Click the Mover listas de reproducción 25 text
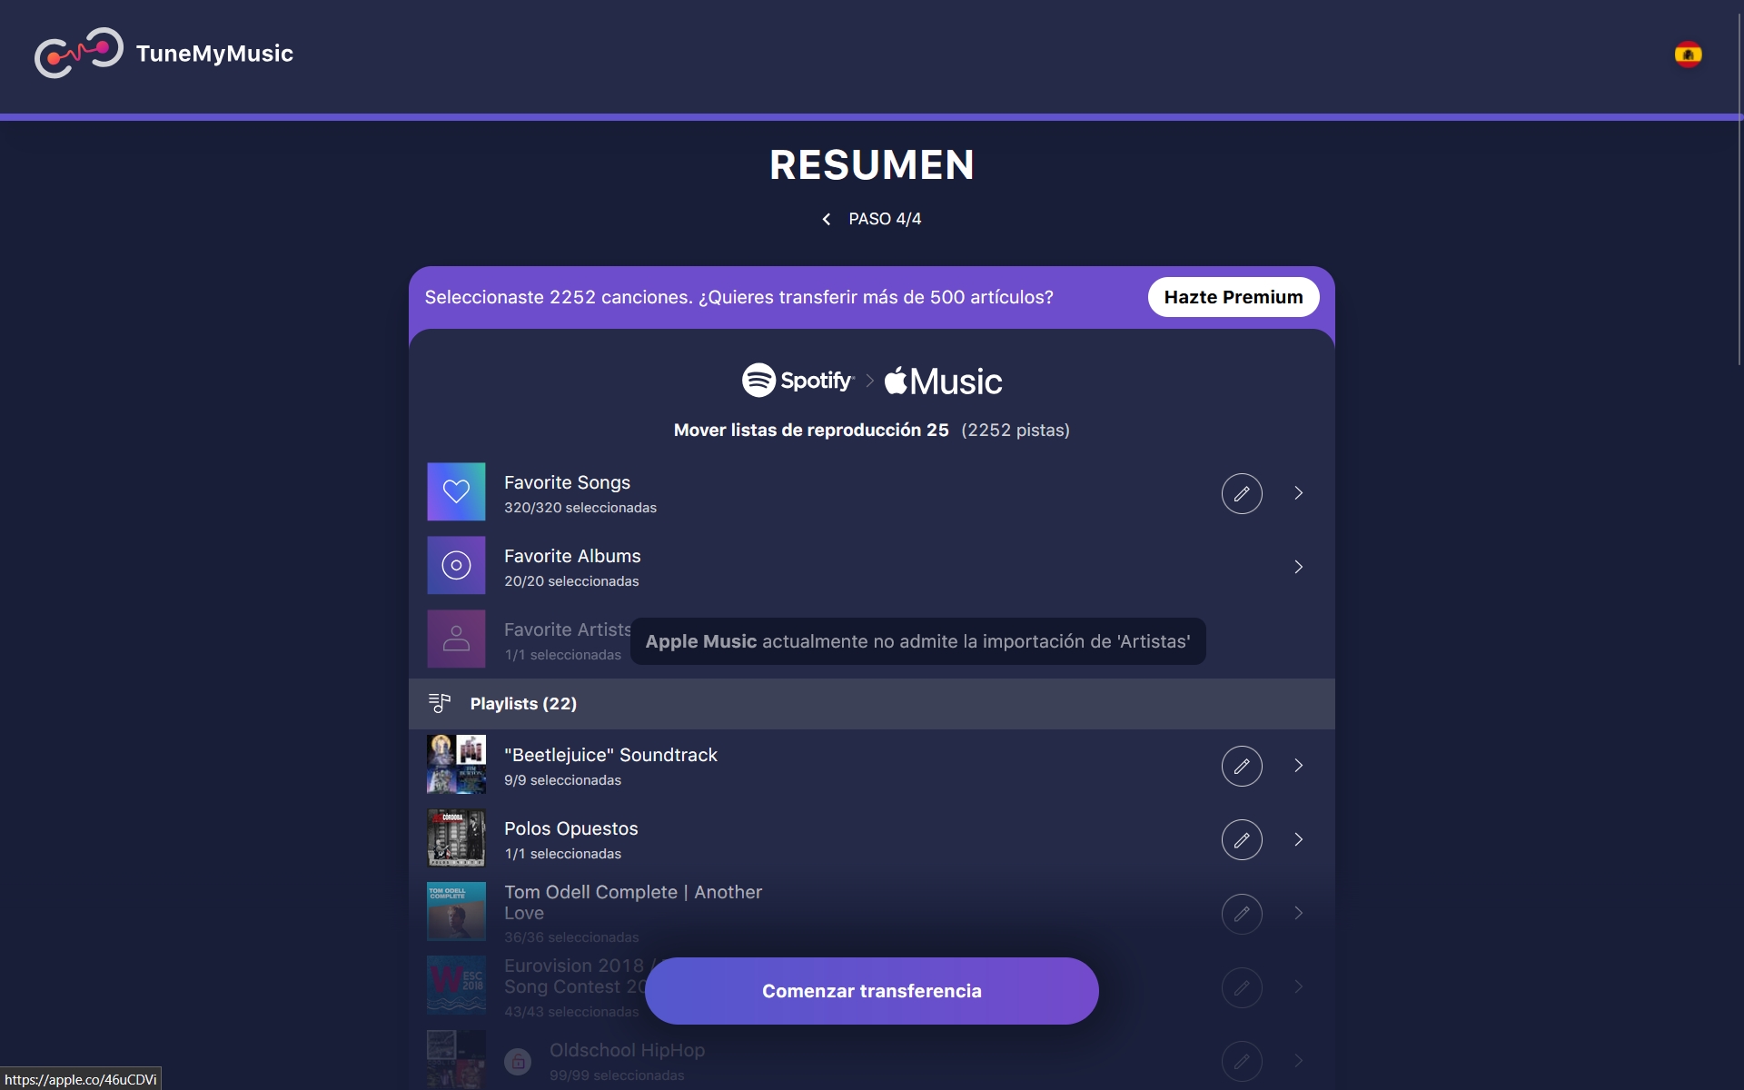Screen dimensions: 1744x1090 (811, 430)
